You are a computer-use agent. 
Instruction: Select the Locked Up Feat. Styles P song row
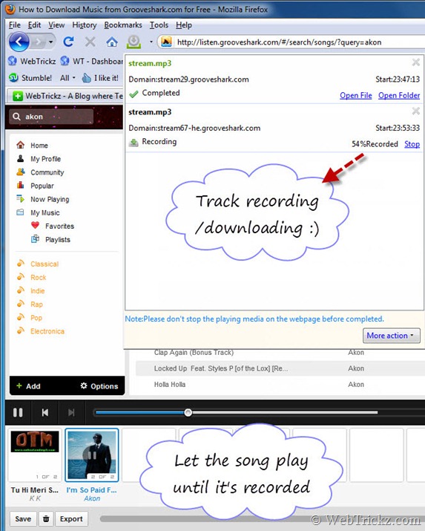(280, 368)
